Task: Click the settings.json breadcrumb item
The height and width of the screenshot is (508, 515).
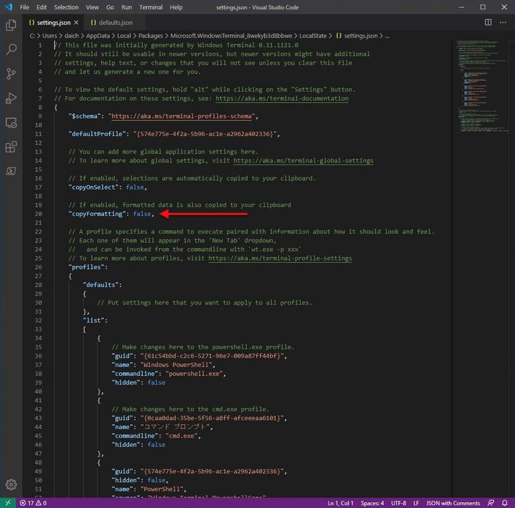Action: point(356,36)
